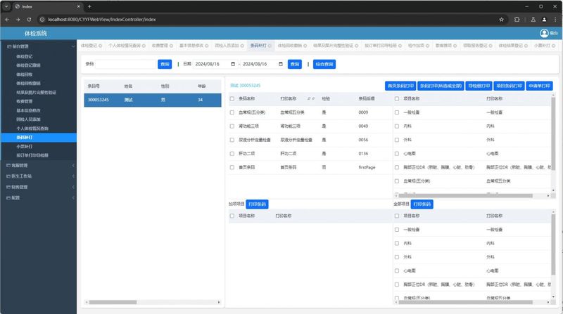Close the 体检回收撤销 page tab
Viewport: 563px width, 314px height.
point(305,46)
